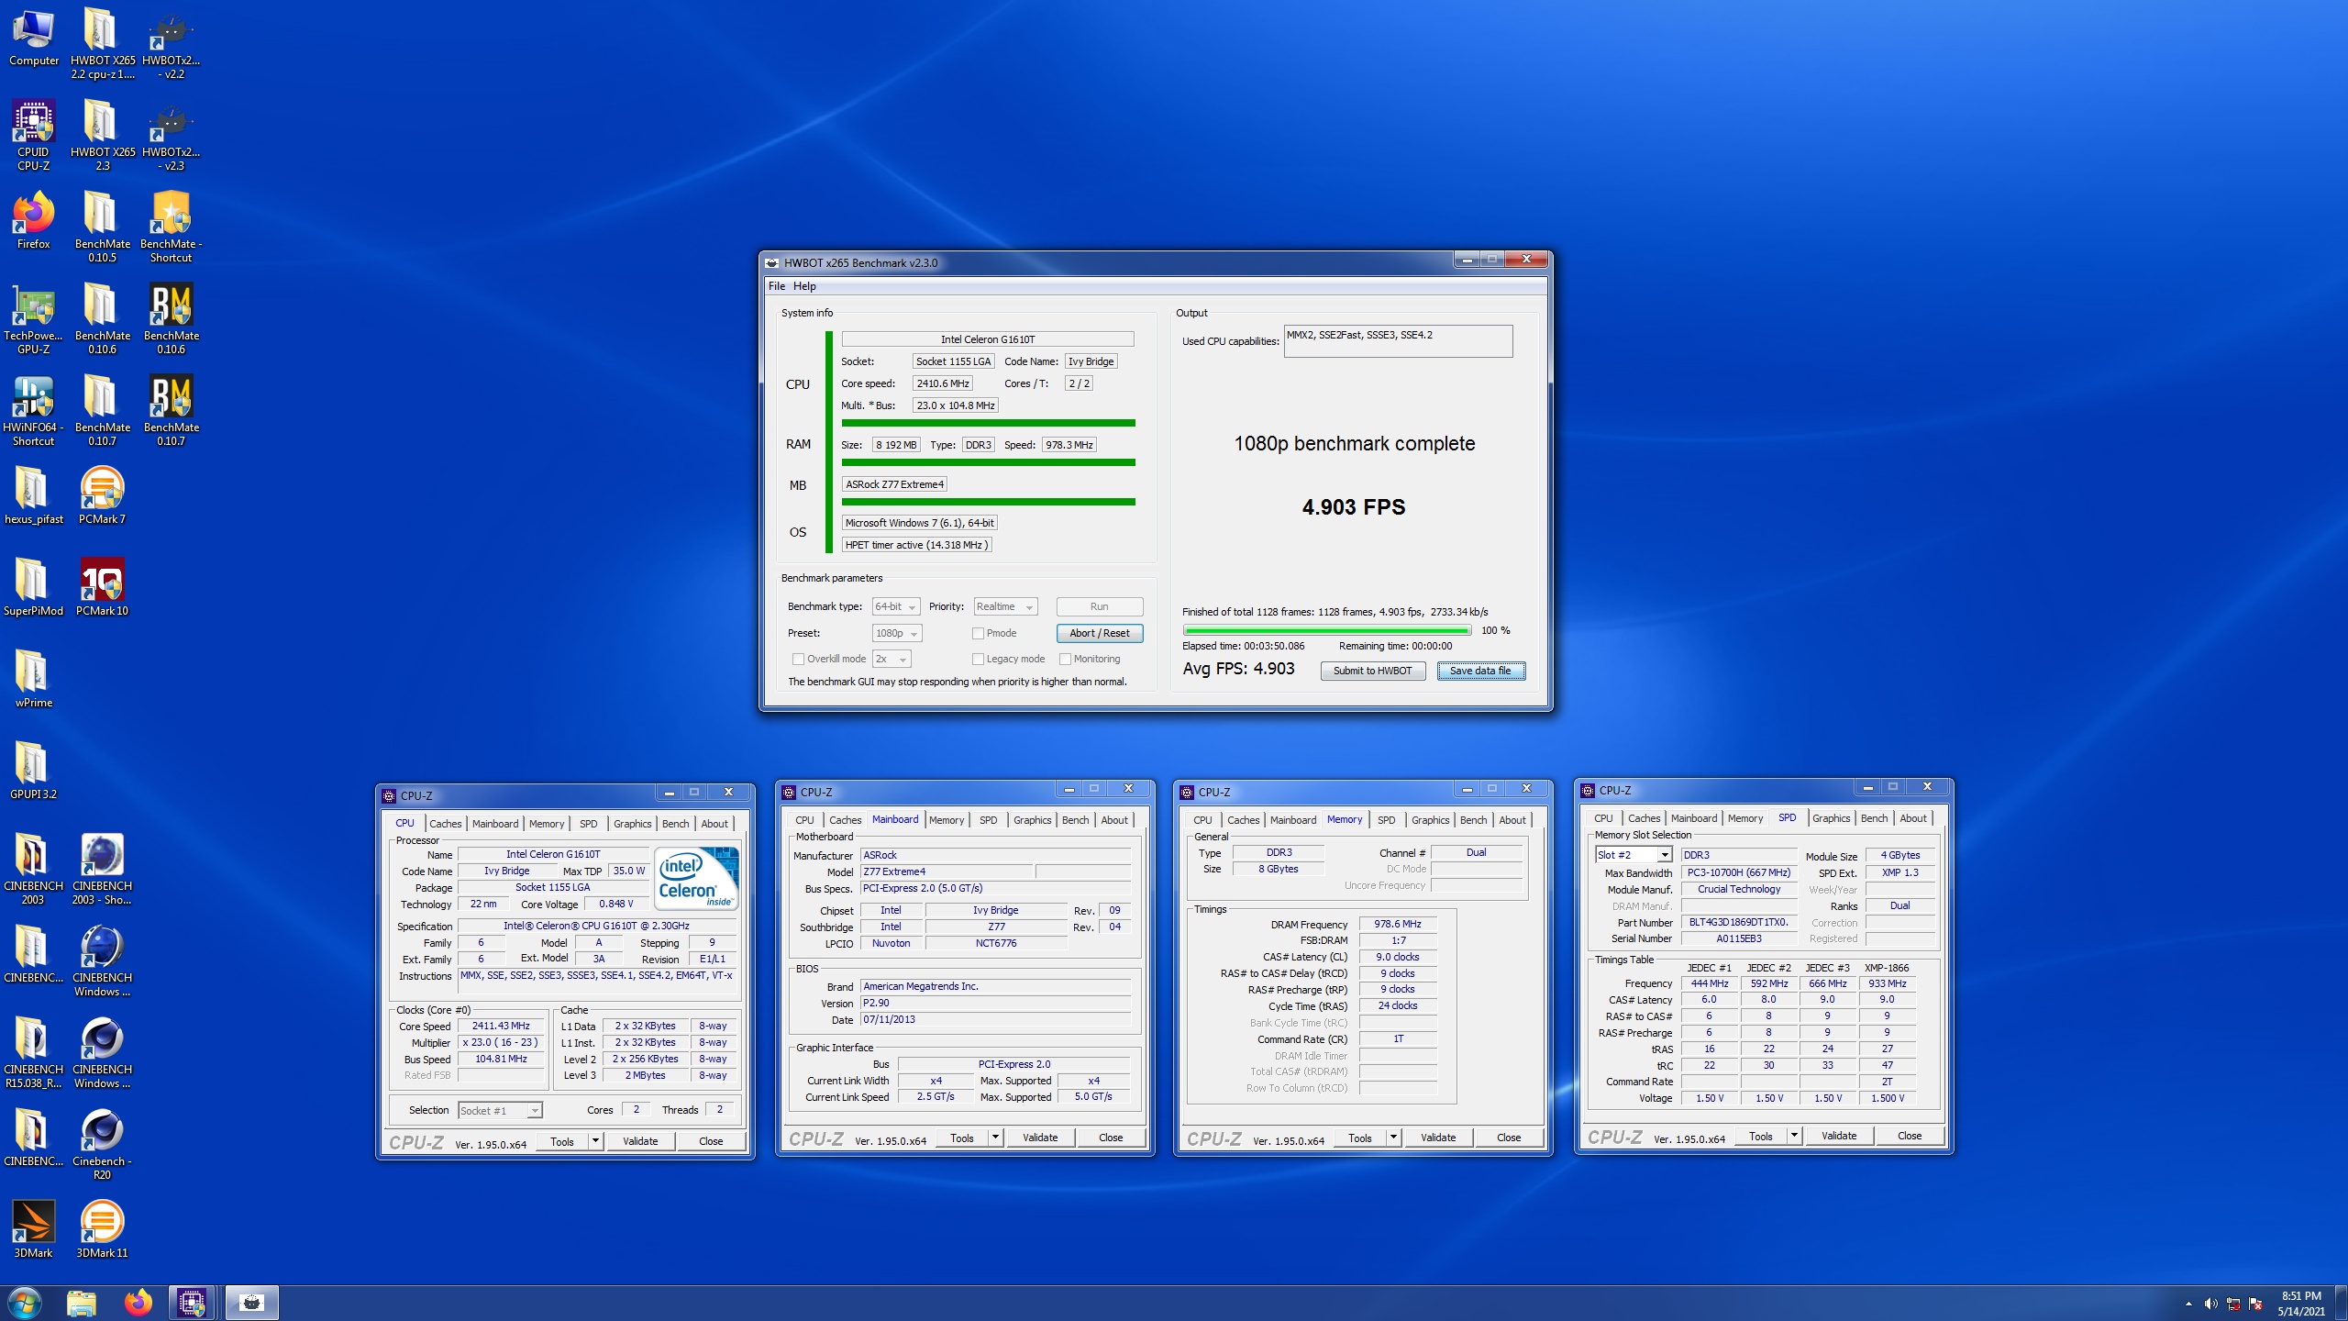2348x1321 pixels.
Task: Open the TechPowerUp GPU-Z desktop shortcut
Action: point(34,318)
